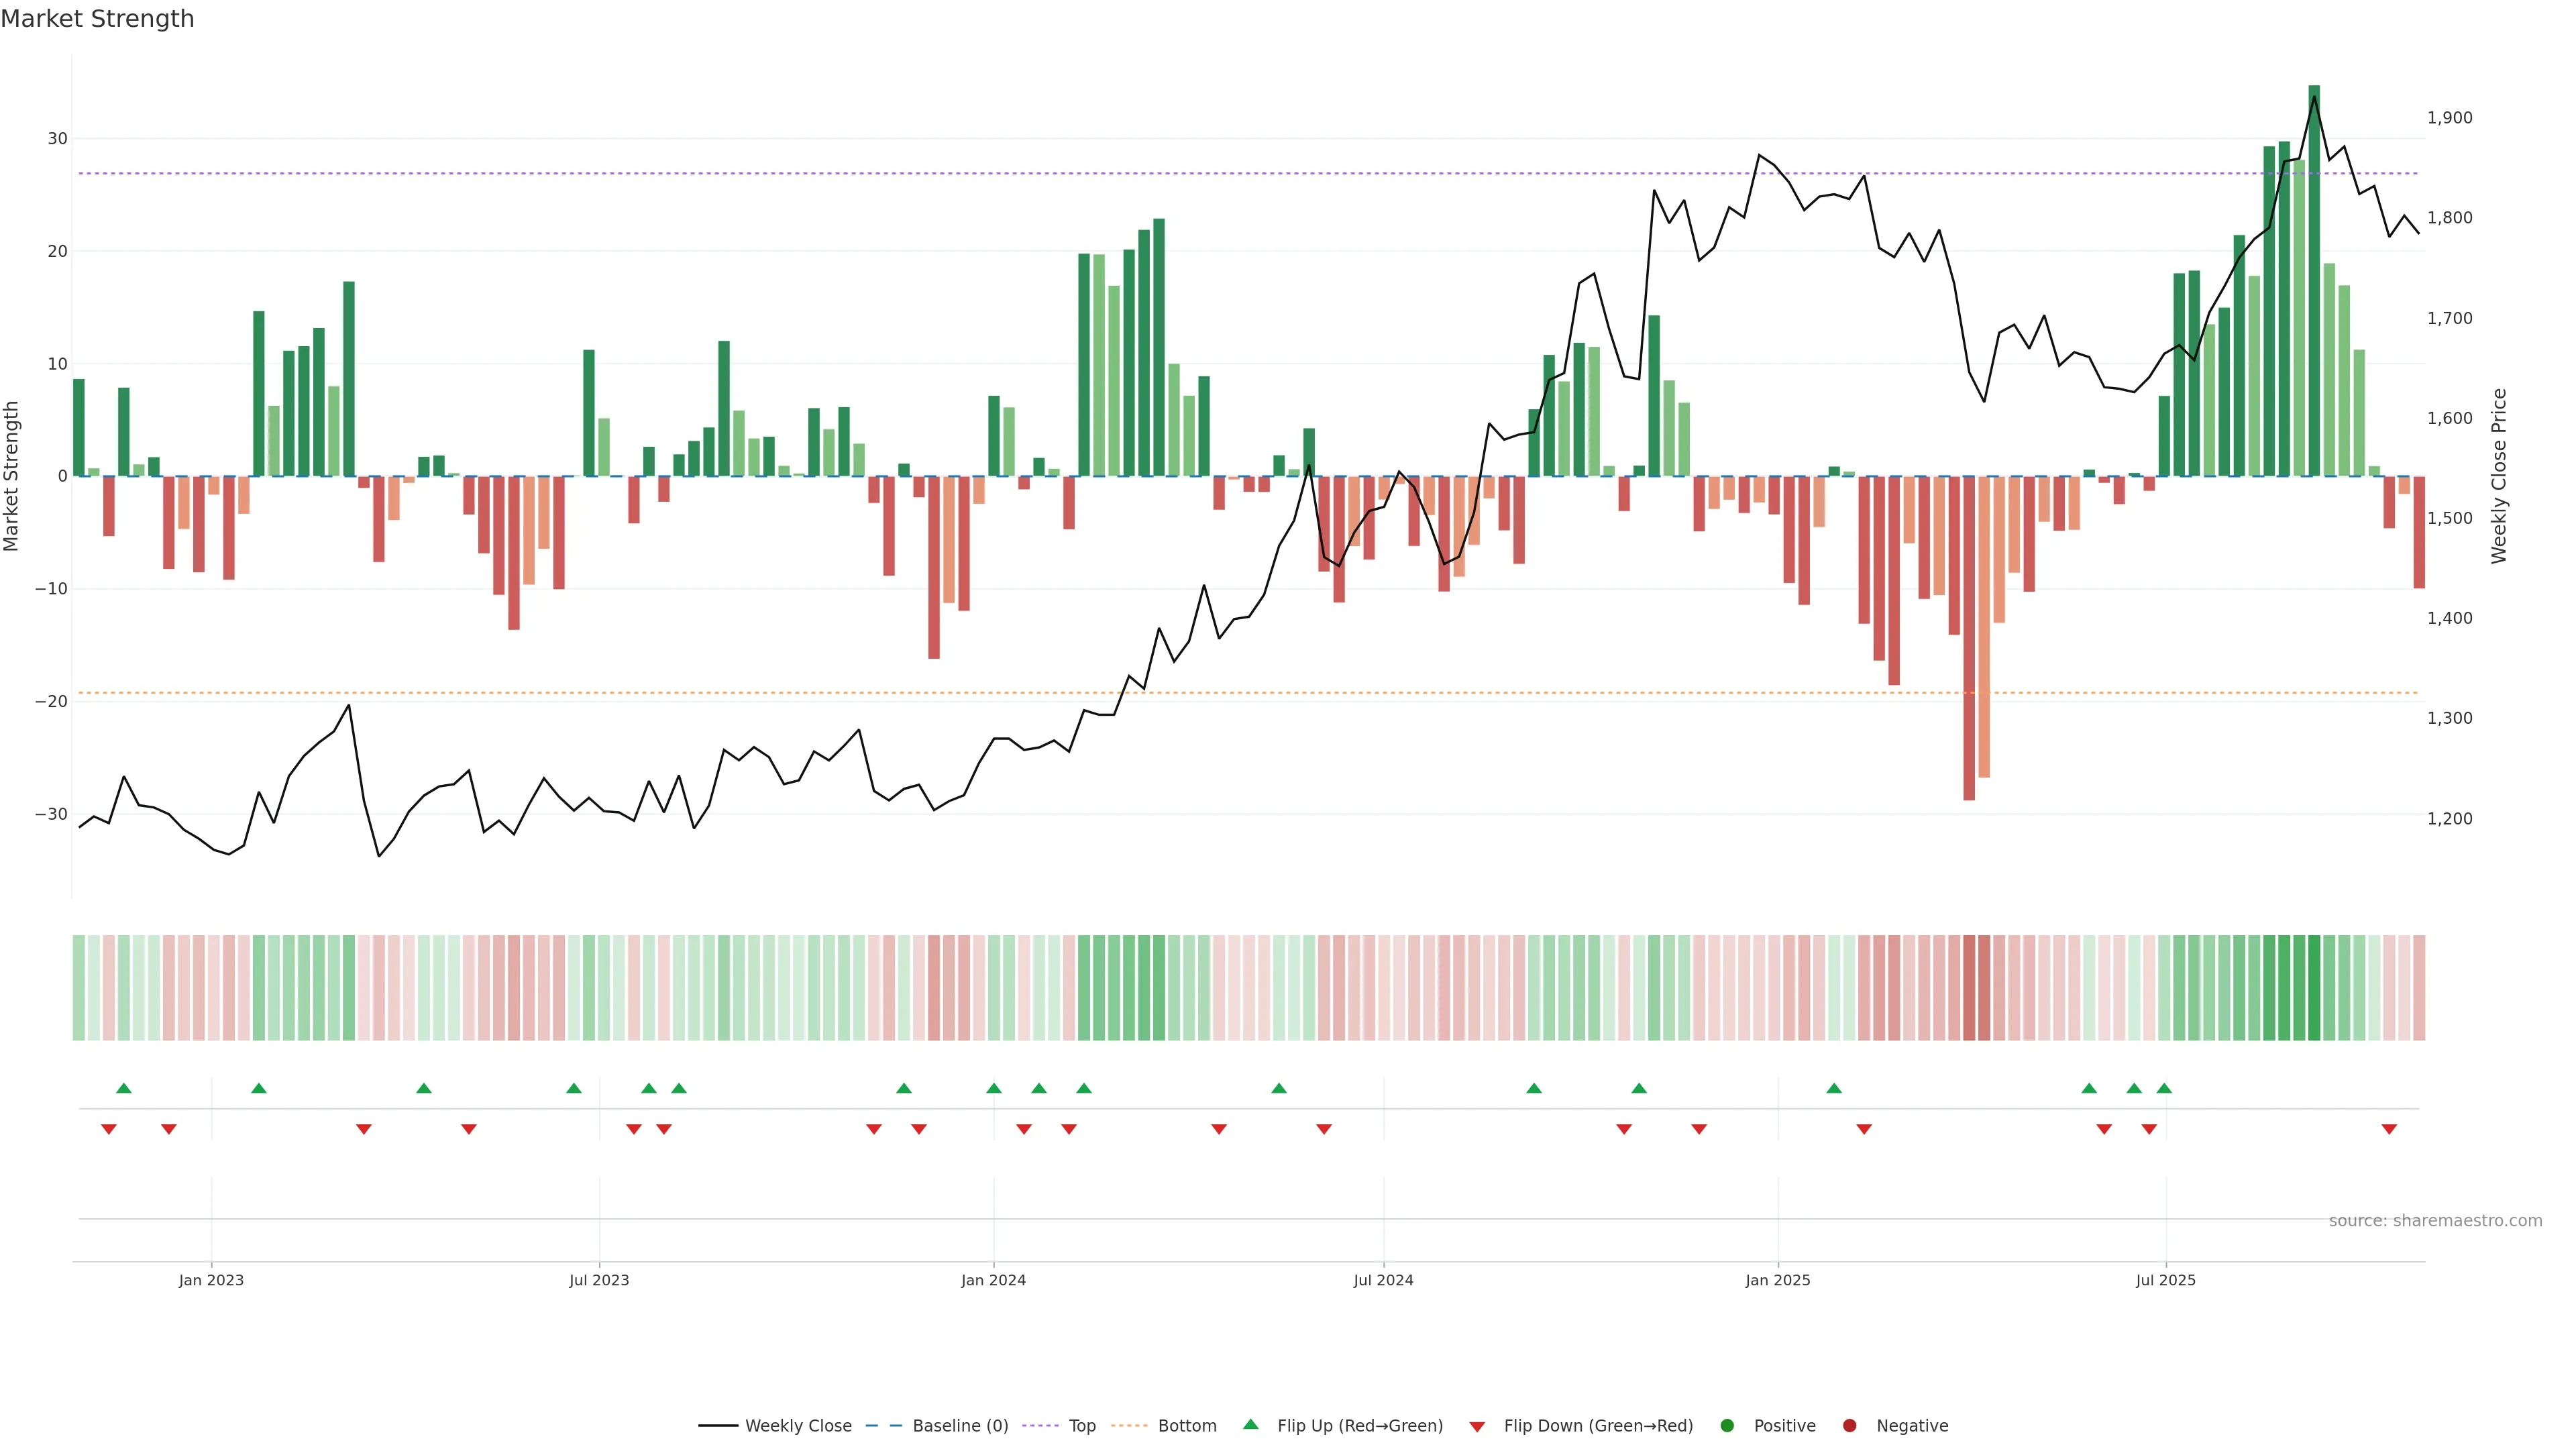The width and height of the screenshot is (2576, 1449).
Task: Click the Negative red circle legend icon
Action: [1849, 1426]
